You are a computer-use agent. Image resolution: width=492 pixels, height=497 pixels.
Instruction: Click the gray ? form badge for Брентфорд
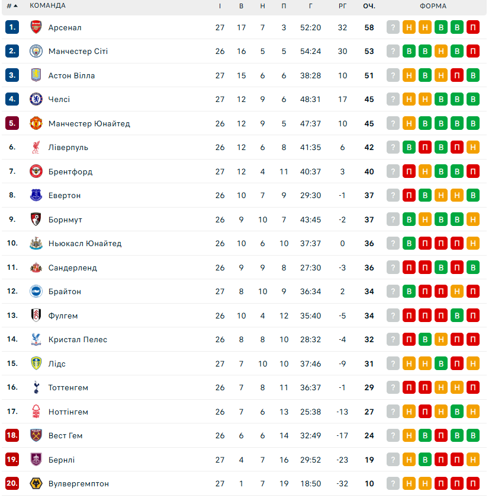click(x=393, y=171)
